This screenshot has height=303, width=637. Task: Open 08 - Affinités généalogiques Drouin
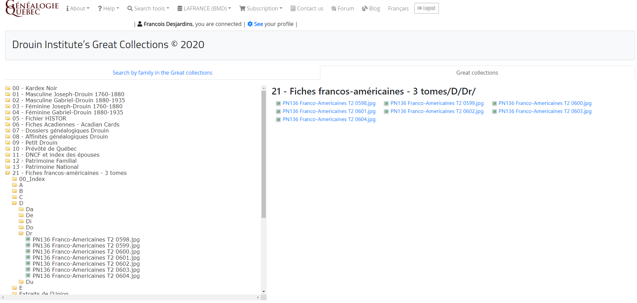point(60,137)
